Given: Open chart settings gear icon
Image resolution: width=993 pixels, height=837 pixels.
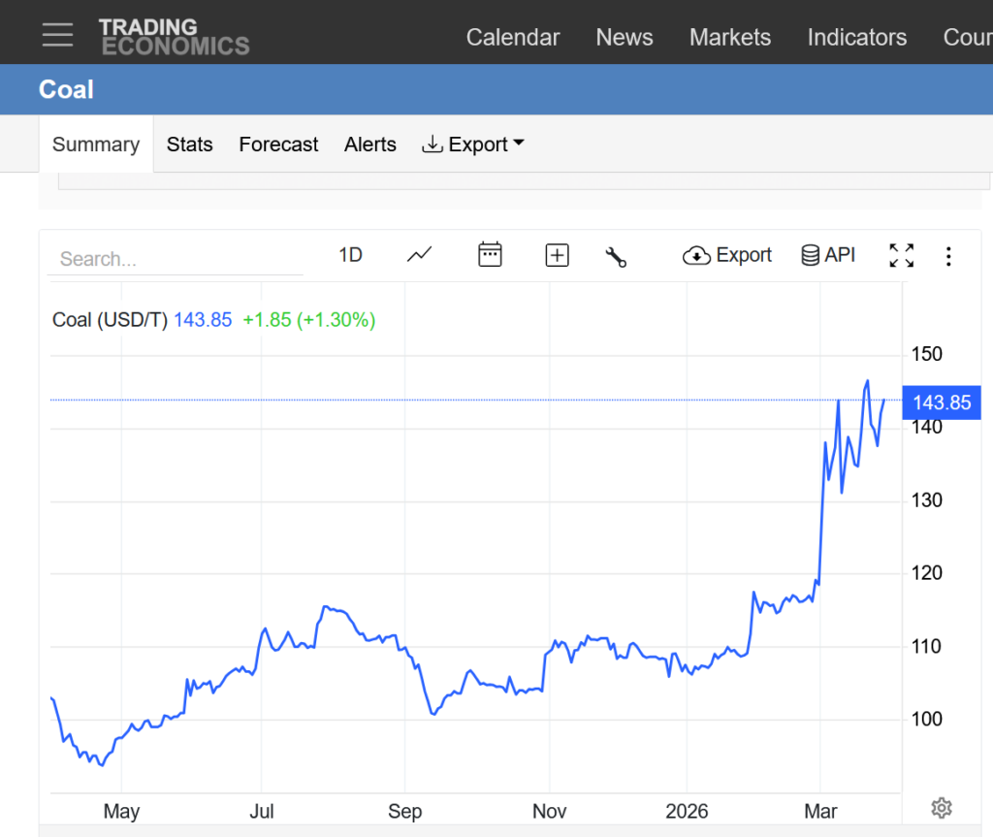Looking at the screenshot, I should (941, 808).
